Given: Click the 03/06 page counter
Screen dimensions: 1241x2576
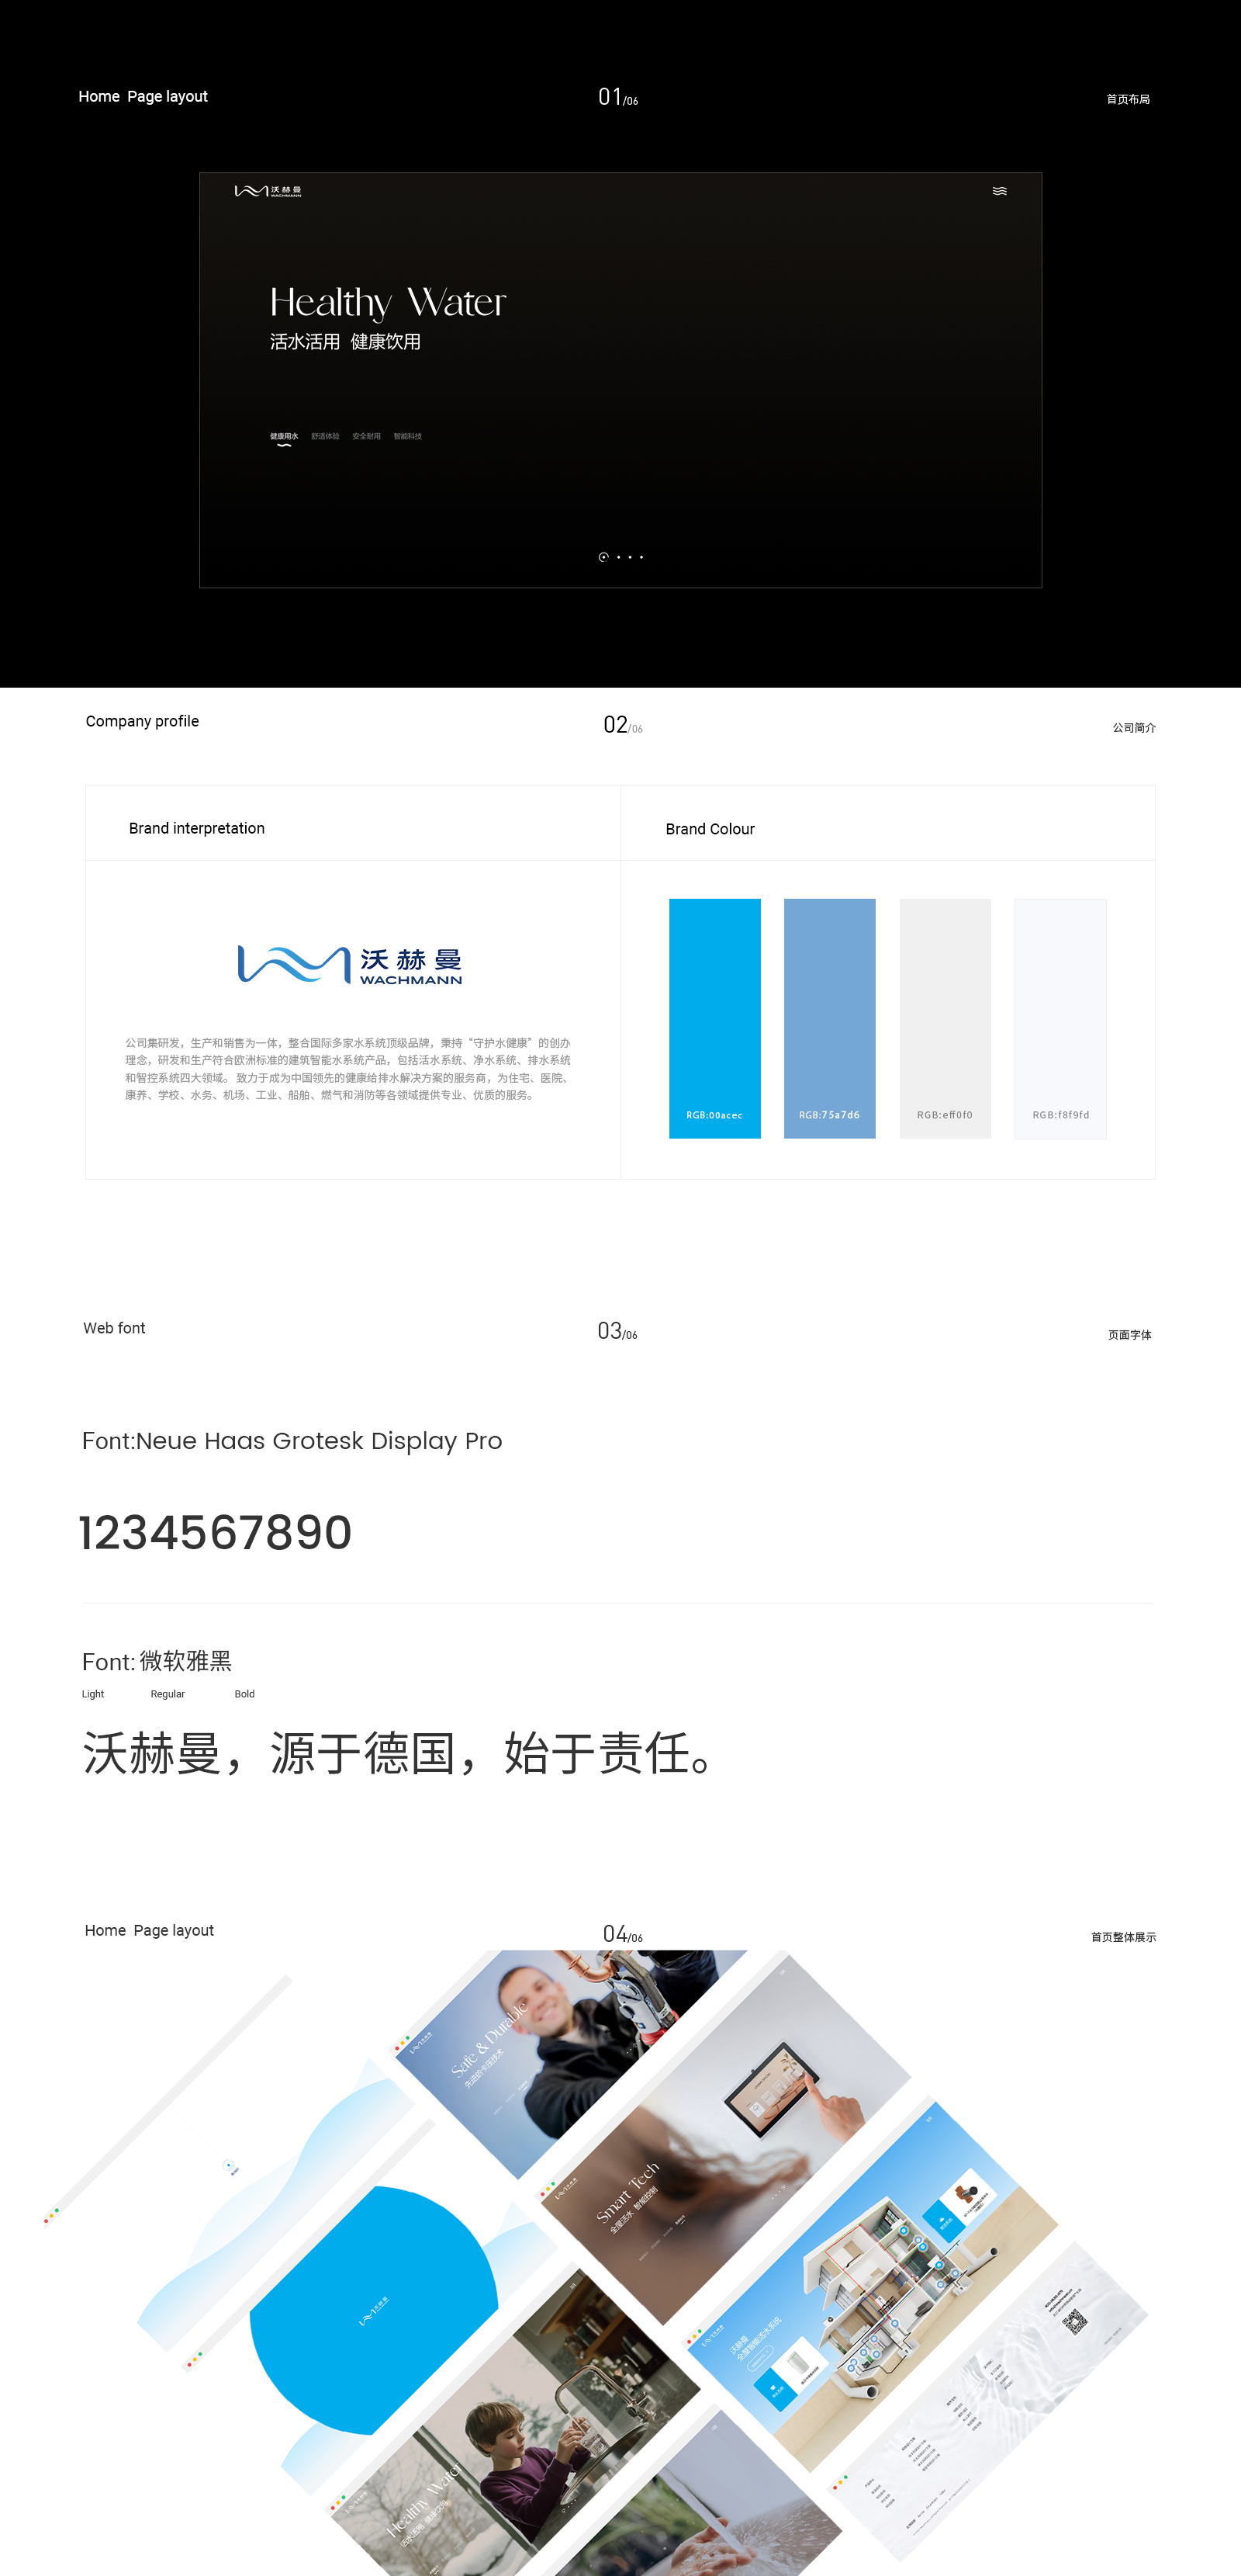Looking at the screenshot, I should click(617, 1331).
